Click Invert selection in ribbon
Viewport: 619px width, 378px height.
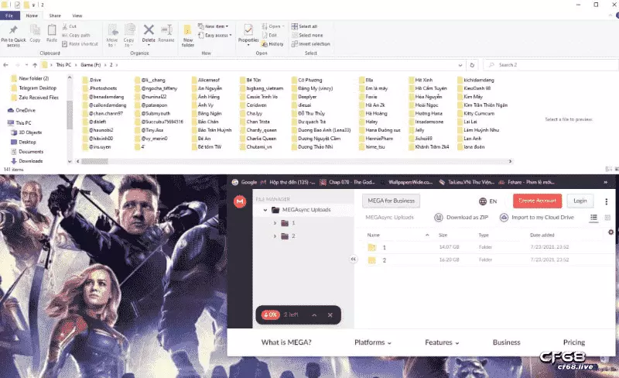(311, 44)
